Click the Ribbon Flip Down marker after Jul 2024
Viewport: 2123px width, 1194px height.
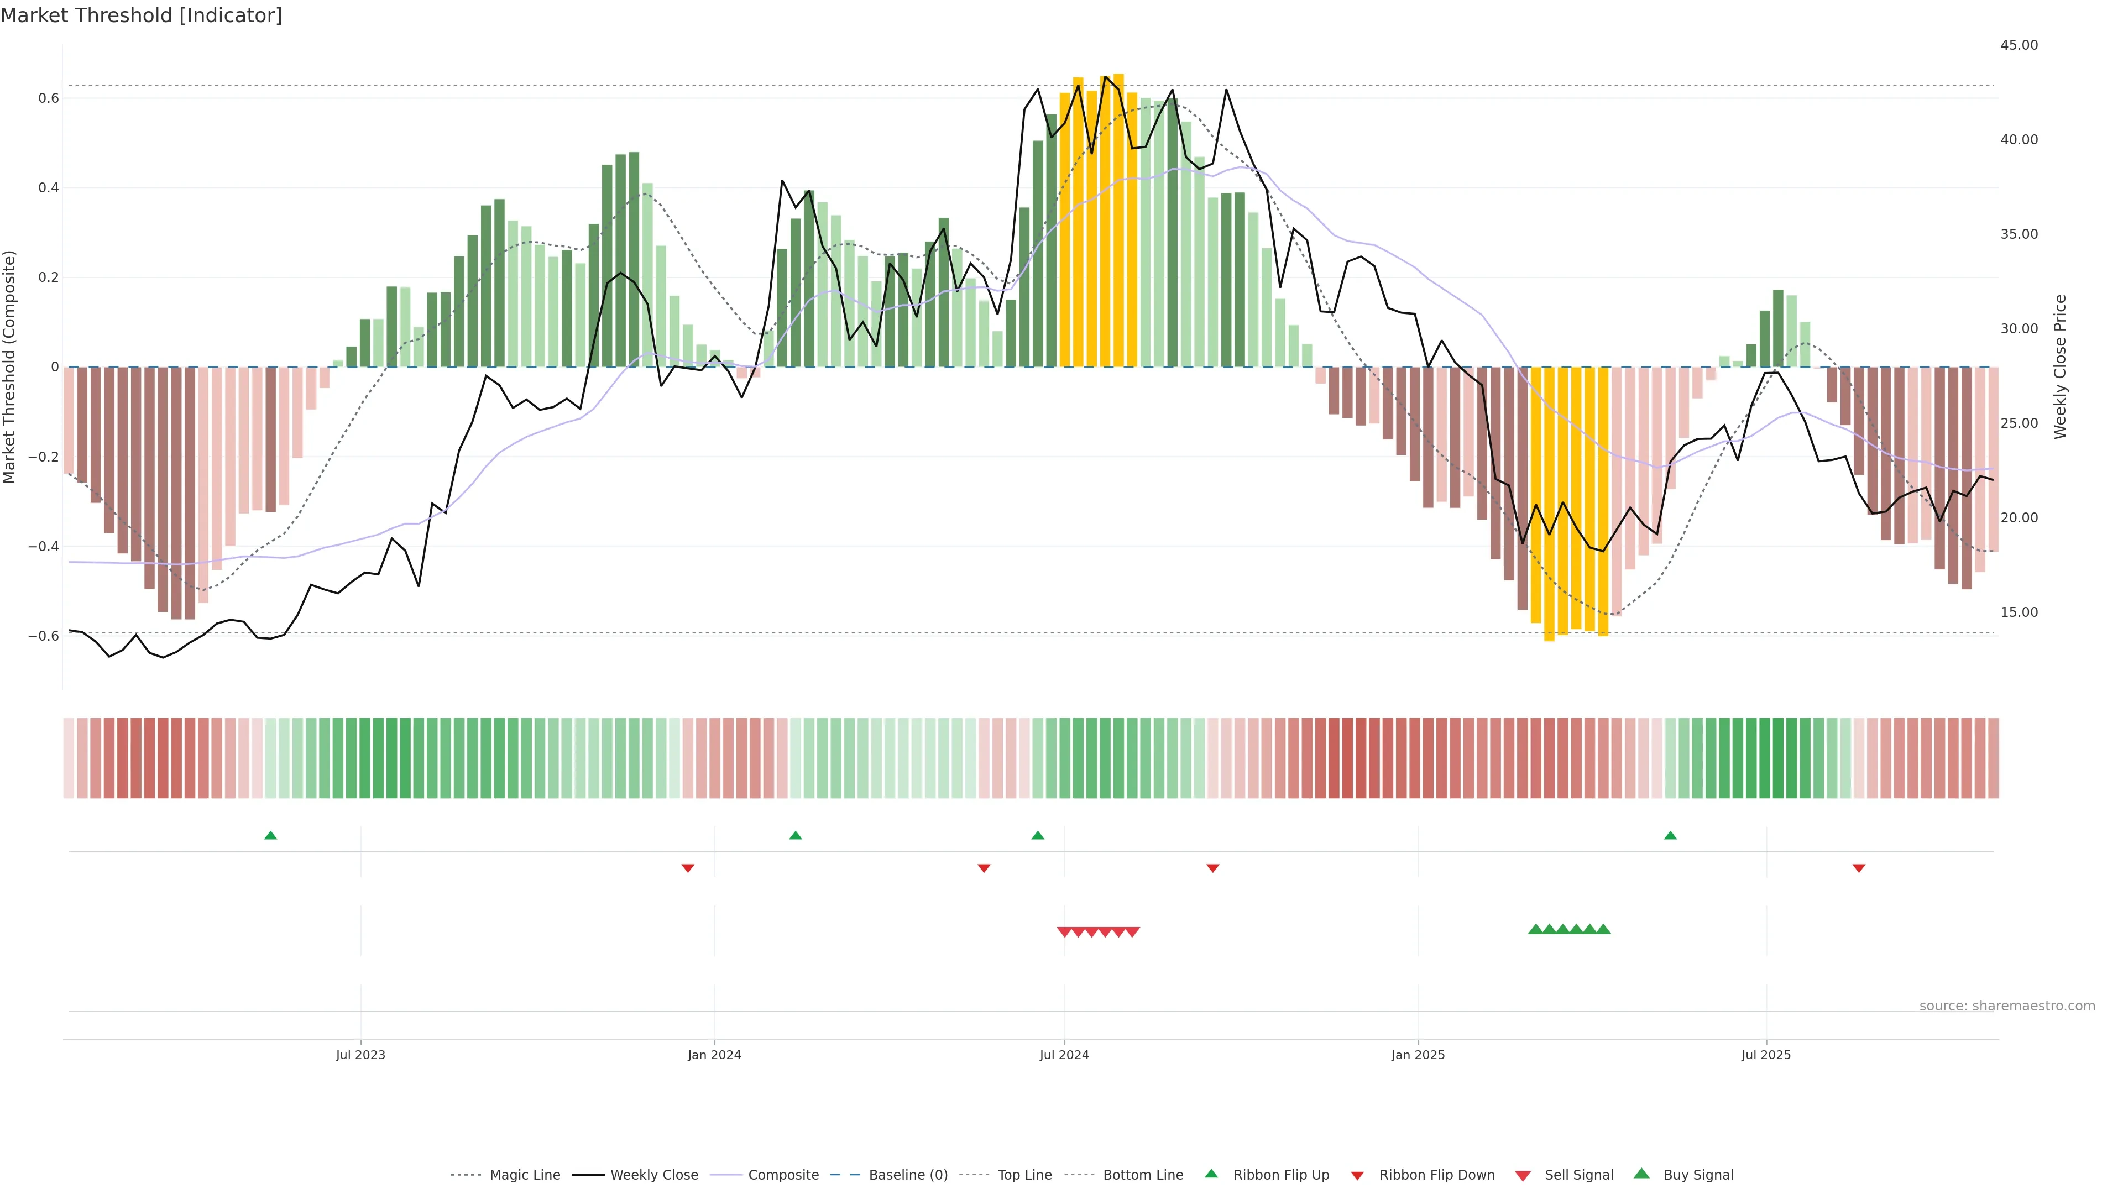tap(1212, 868)
